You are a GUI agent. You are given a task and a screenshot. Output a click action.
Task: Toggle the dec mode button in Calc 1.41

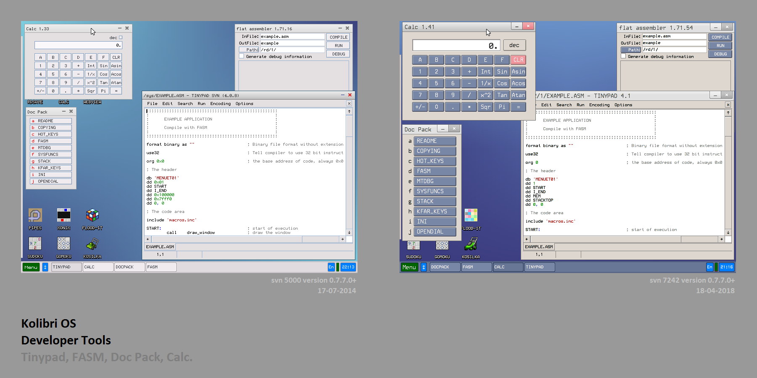click(514, 45)
